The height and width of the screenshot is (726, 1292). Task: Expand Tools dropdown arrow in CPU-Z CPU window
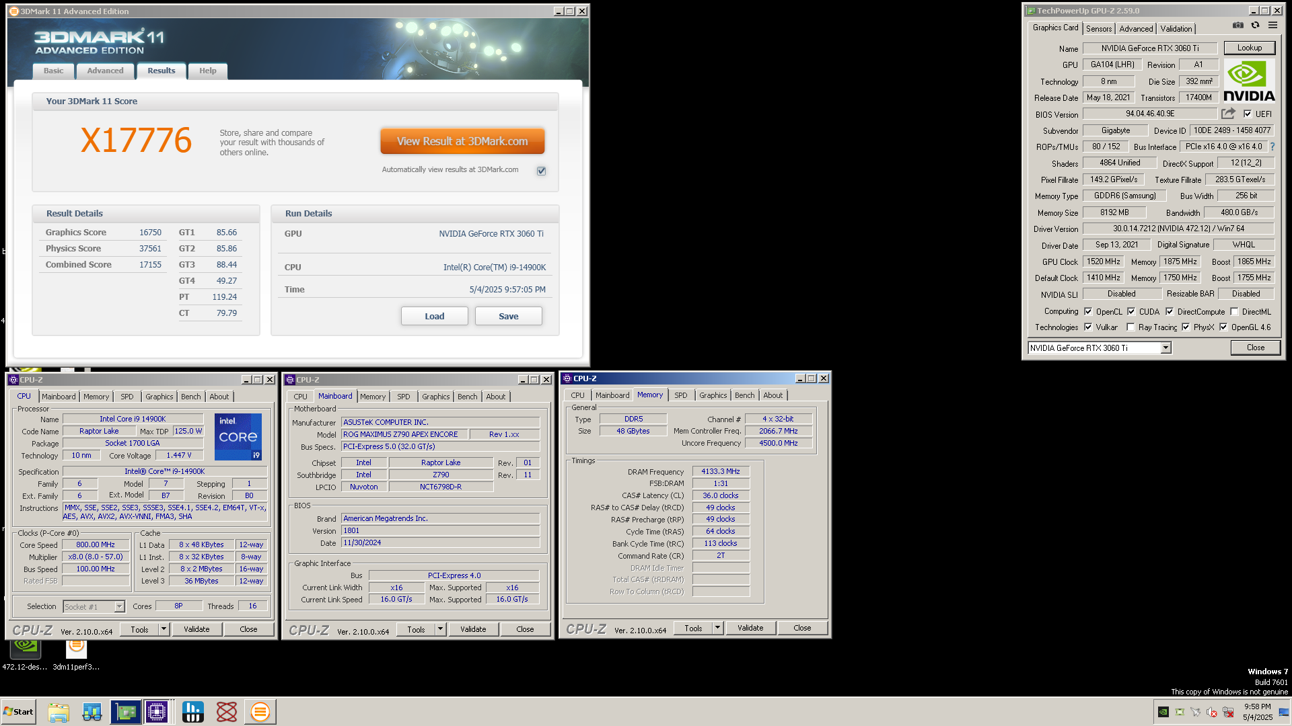click(x=164, y=630)
